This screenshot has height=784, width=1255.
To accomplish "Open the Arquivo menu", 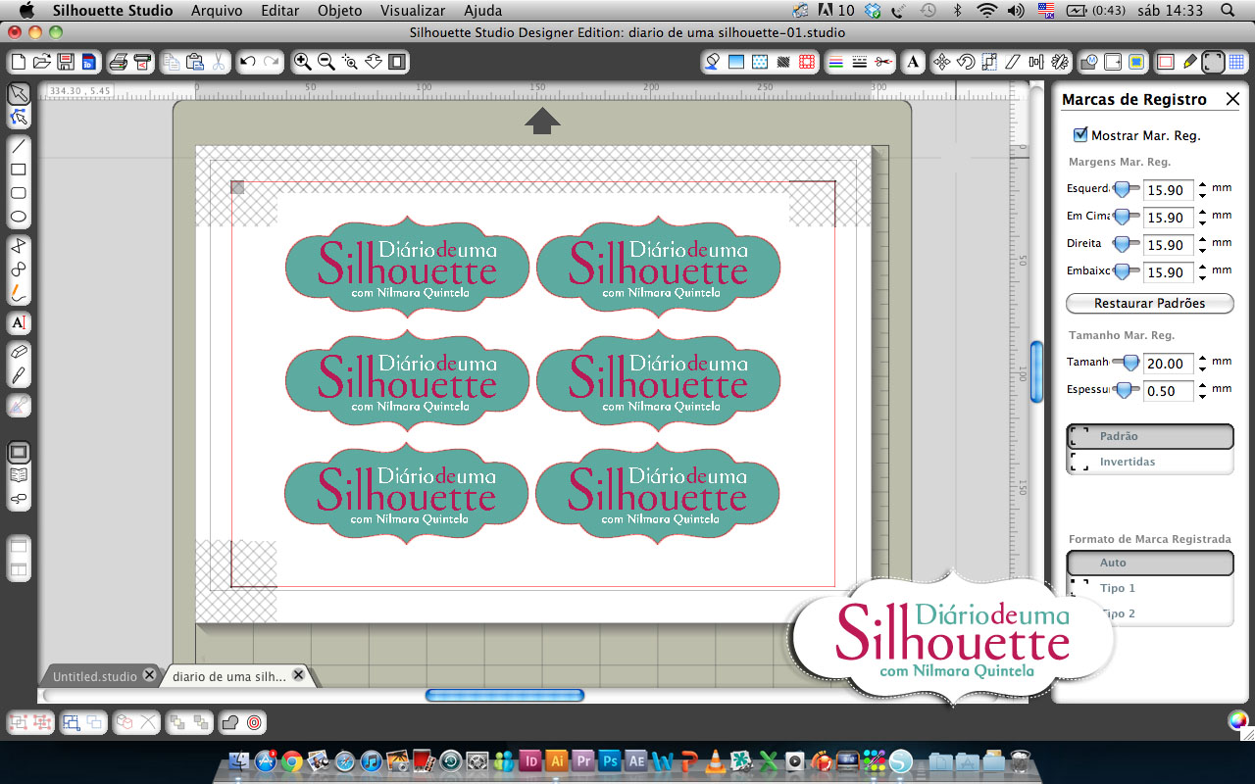I will (218, 11).
